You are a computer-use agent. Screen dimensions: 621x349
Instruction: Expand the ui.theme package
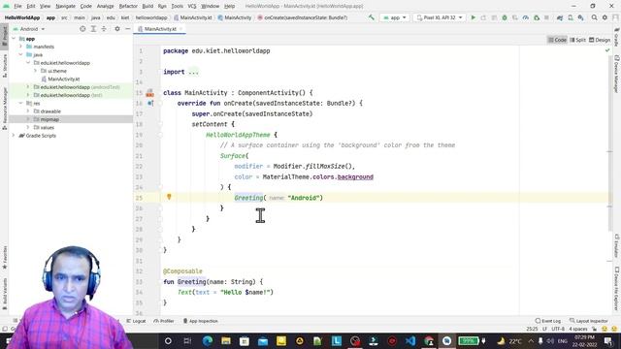coord(35,71)
